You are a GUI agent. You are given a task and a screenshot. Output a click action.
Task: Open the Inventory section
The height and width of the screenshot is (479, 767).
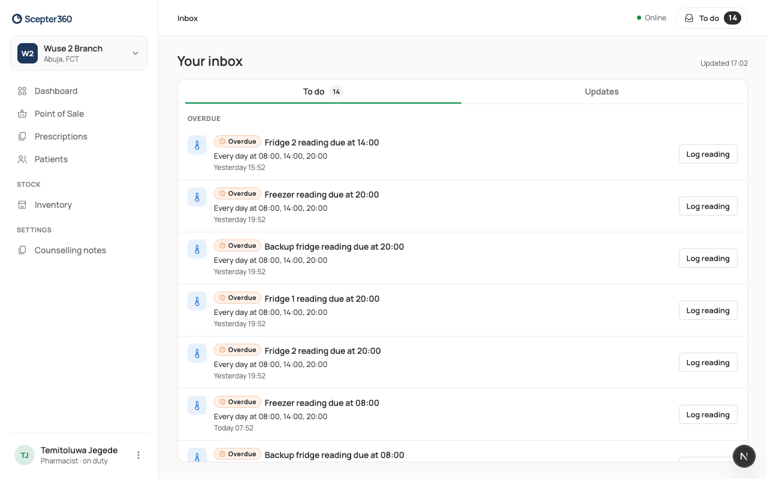[78, 205]
